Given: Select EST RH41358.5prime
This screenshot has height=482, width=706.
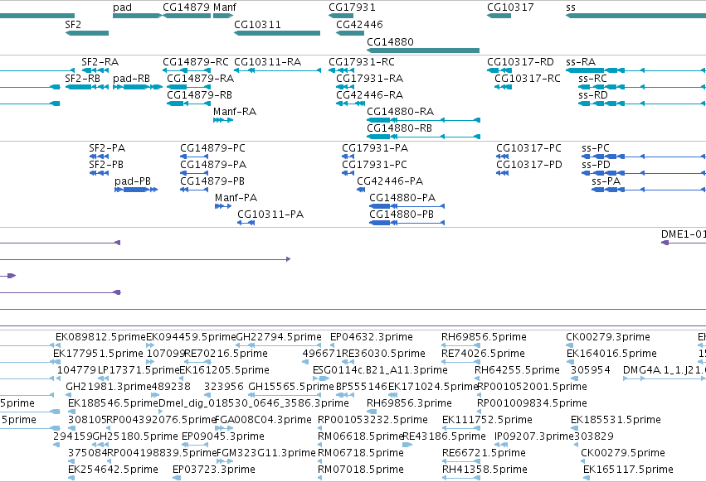Looking at the screenshot, I should pos(461,478).
